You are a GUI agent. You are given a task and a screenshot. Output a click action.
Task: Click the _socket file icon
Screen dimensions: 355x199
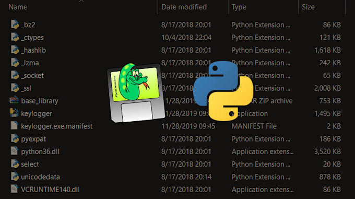(15, 75)
